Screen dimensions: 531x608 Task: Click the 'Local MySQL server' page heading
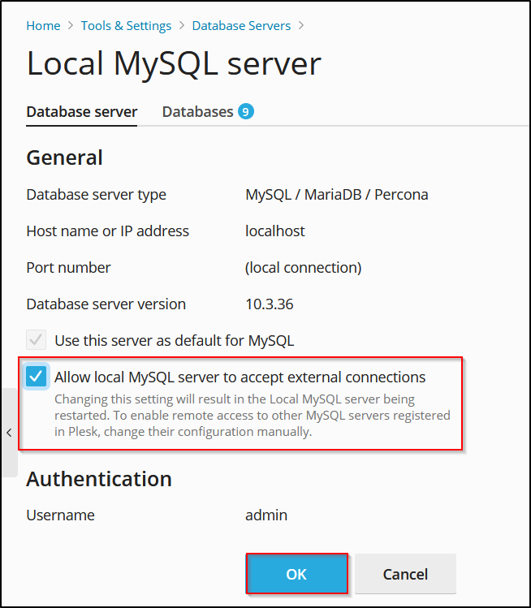(174, 64)
